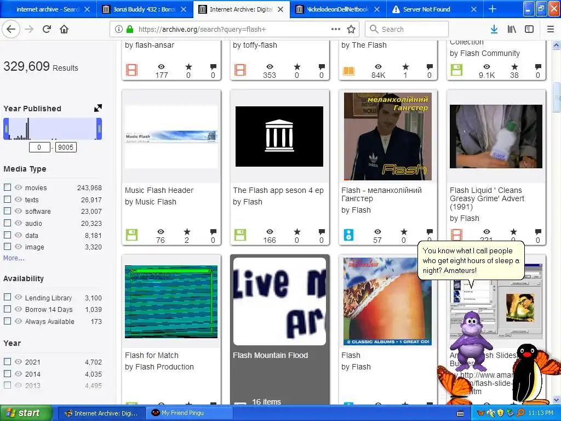Switch to Internet Archive taskbar window
The image size is (561, 421).
click(x=101, y=413)
